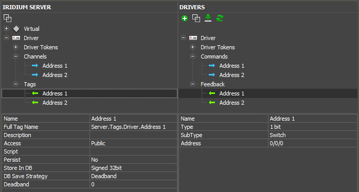Open the Access value 'Public'

(133, 143)
